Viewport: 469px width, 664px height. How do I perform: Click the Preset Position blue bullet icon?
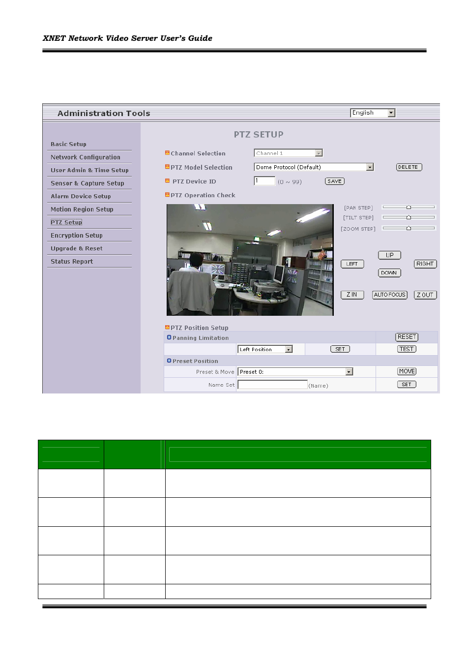click(x=169, y=361)
